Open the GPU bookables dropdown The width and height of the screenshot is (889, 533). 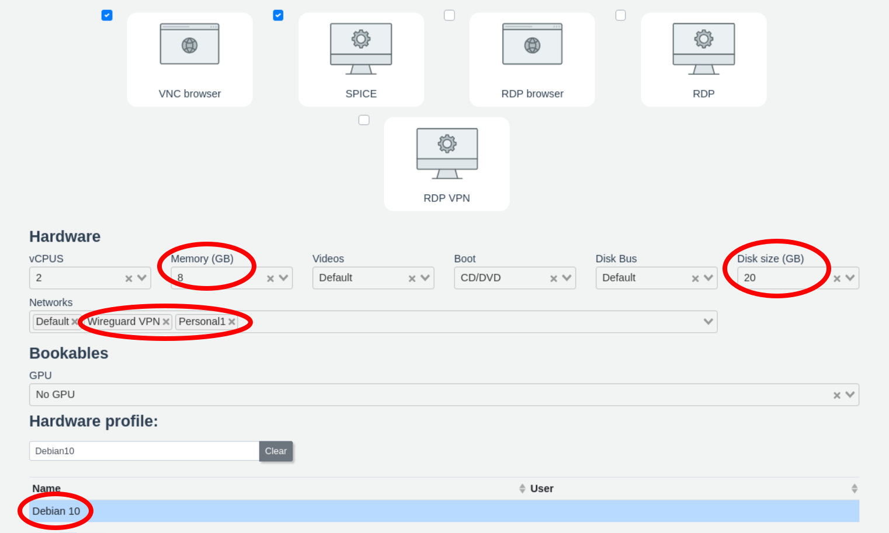click(850, 395)
